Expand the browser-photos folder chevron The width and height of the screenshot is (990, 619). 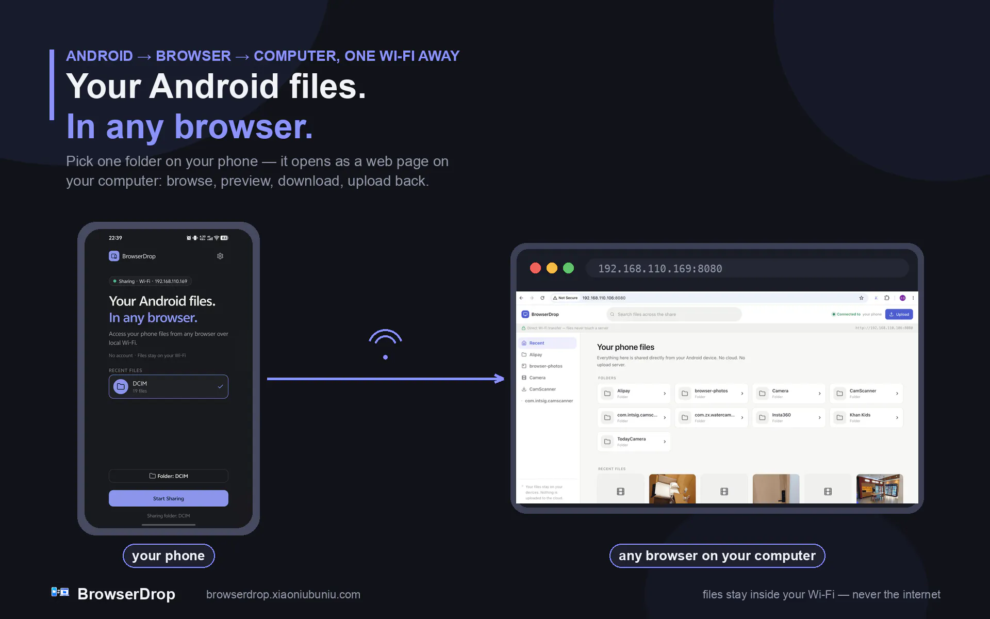coord(742,394)
